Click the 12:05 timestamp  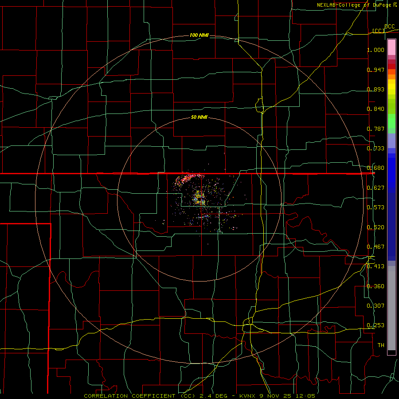tap(305, 396)
